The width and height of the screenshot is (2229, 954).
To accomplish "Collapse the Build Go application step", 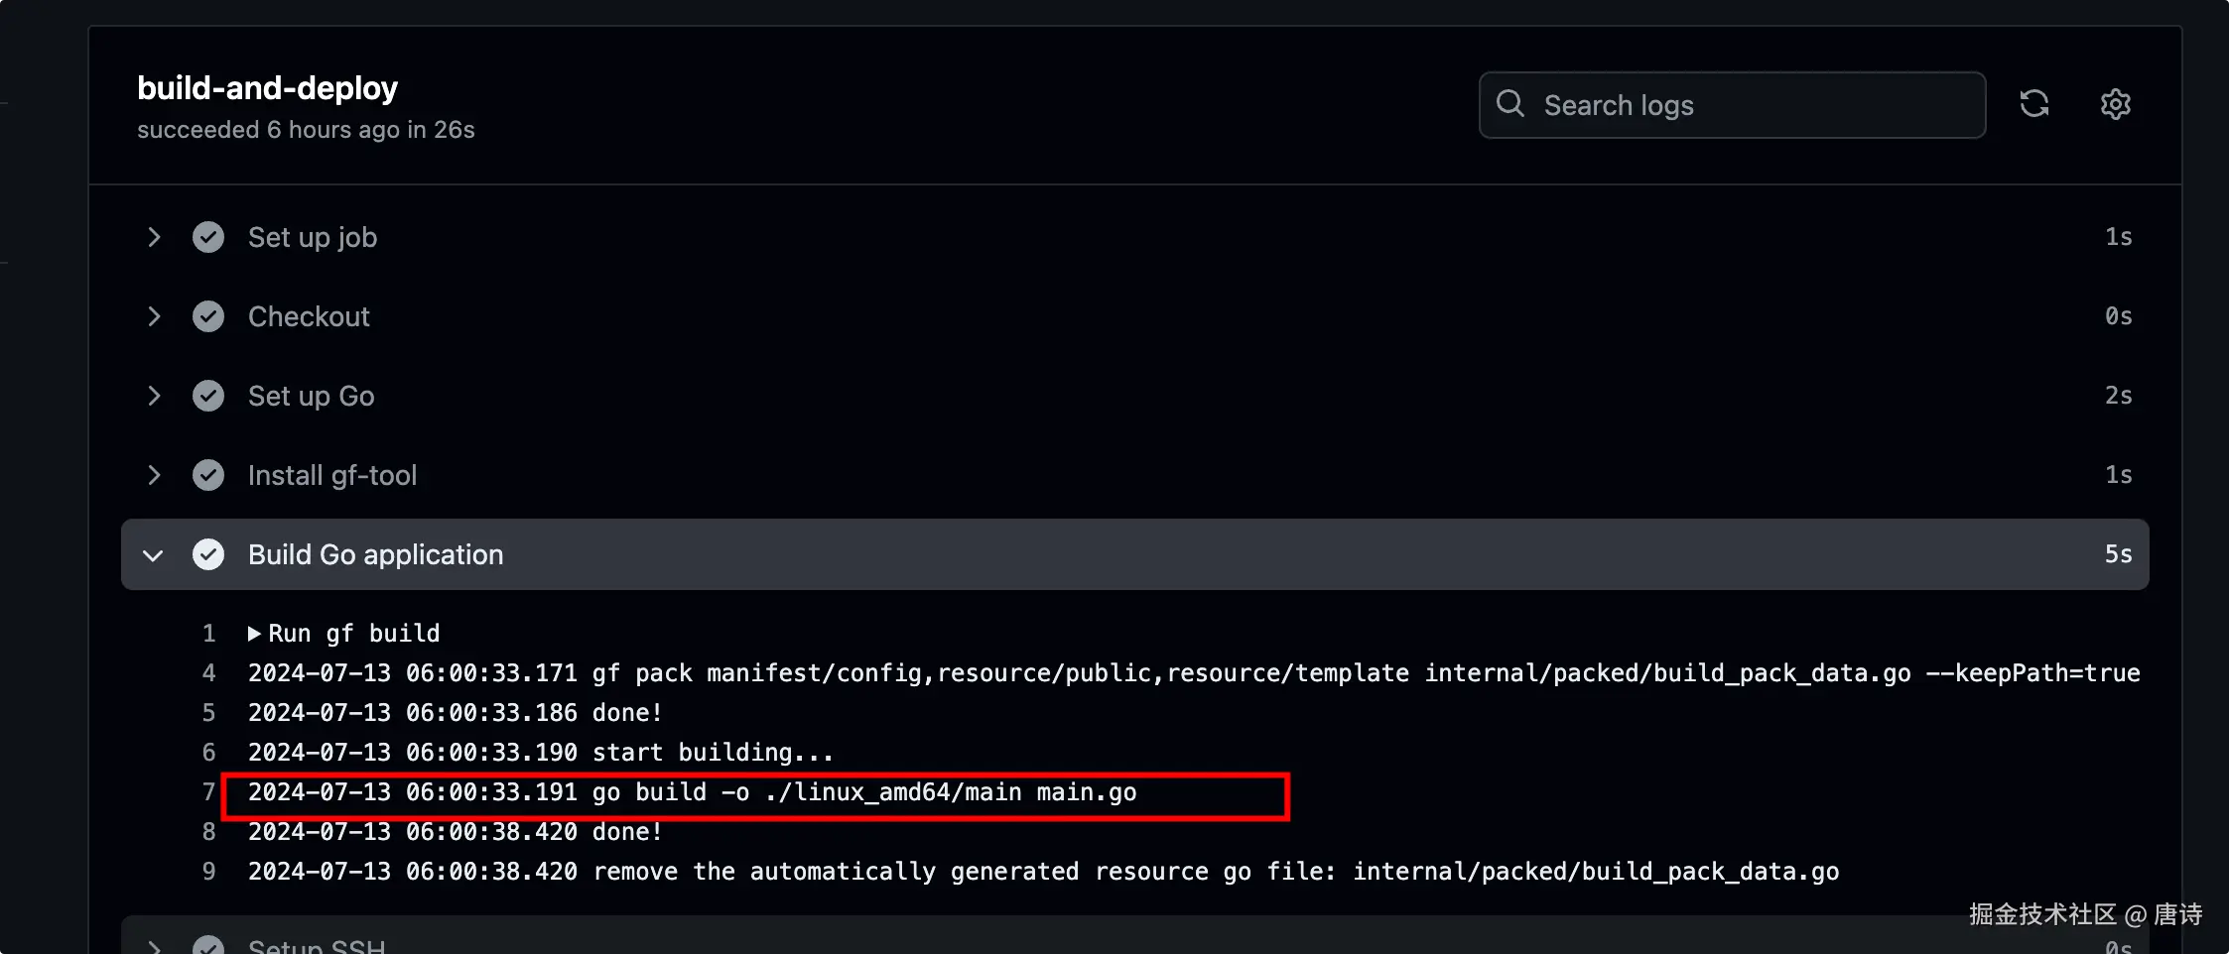I will [x=153, y=555].
